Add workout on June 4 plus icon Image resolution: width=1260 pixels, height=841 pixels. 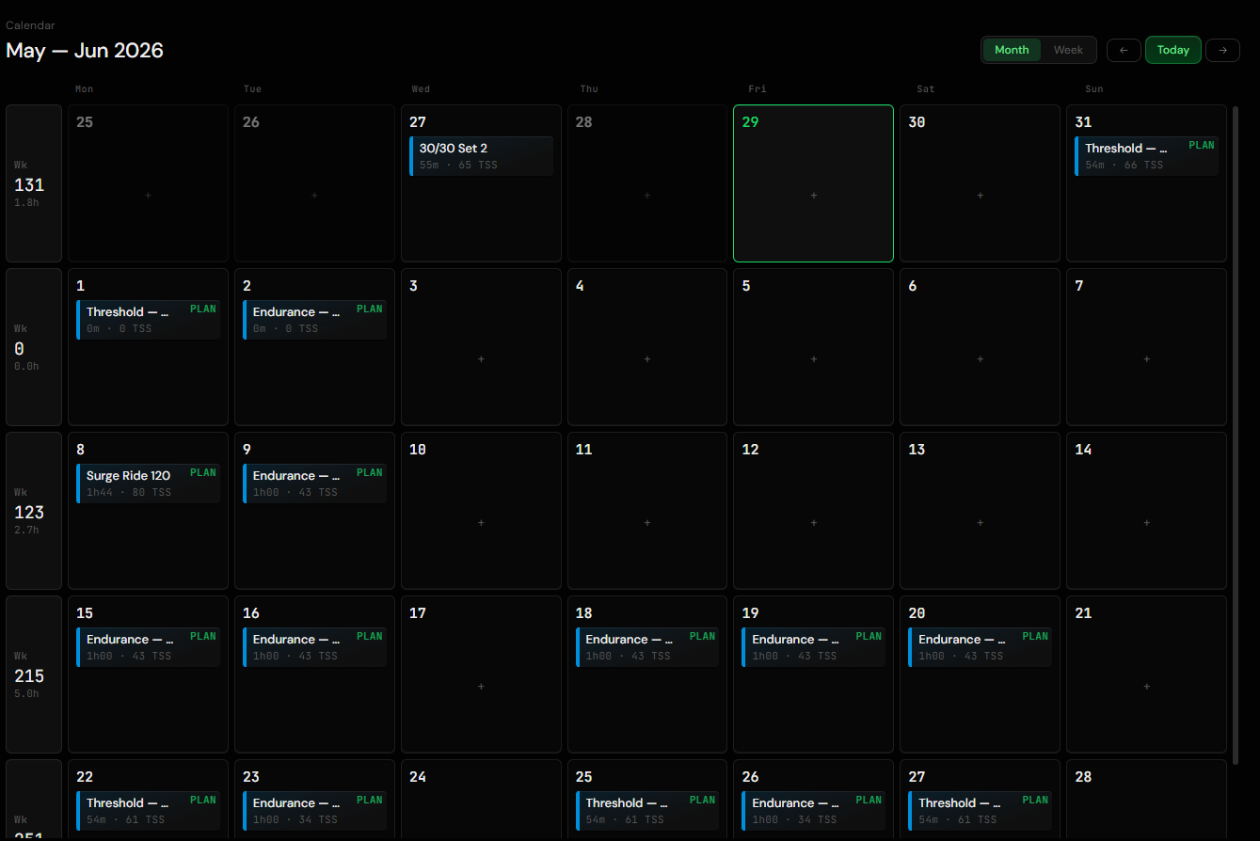[647, 359]
